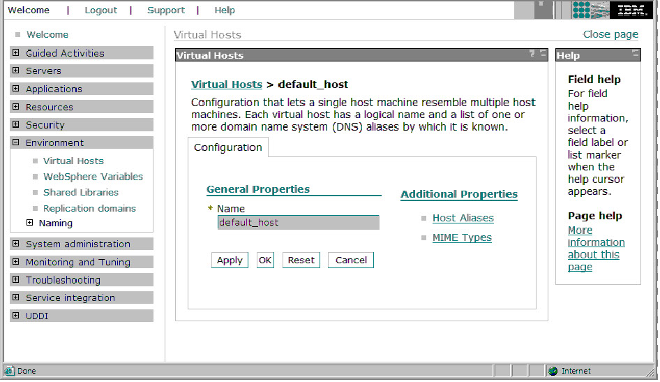Open WebSphere Variables in navigation
Image resolution: width=660 pixels, height=382 pixels.
(93, 177)
